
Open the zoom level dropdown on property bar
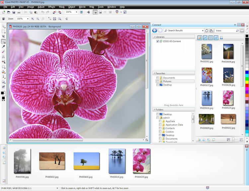[28, 19]
